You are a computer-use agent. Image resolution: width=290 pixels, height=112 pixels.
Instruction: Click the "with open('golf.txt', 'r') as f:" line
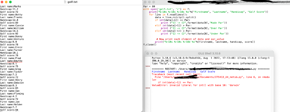click(x=167, y=9)
